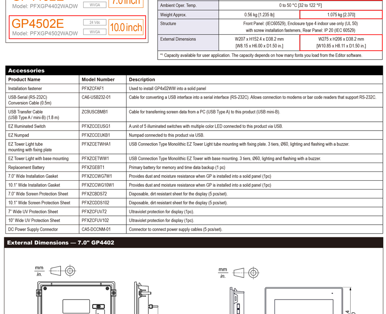
Task: Click the 'Cable for transferring screen data' description
Action: click(x=204, y=112)
